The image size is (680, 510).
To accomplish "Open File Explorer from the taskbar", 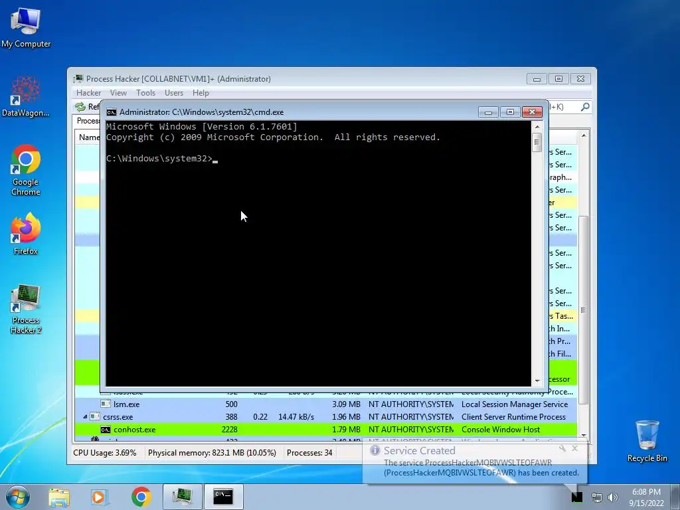I will pyautogui.click(x=58, y=497).
